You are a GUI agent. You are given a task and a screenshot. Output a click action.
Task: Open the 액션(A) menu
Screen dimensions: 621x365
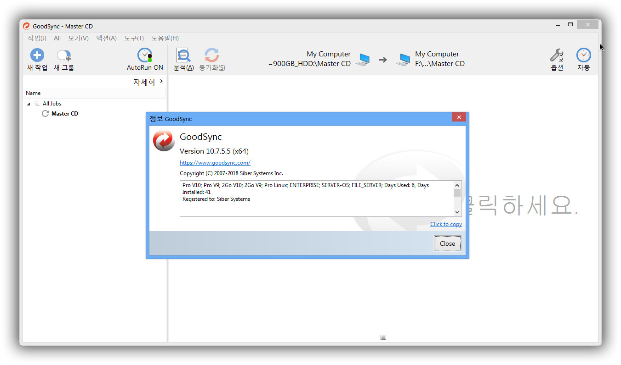(x=106, y=38)
